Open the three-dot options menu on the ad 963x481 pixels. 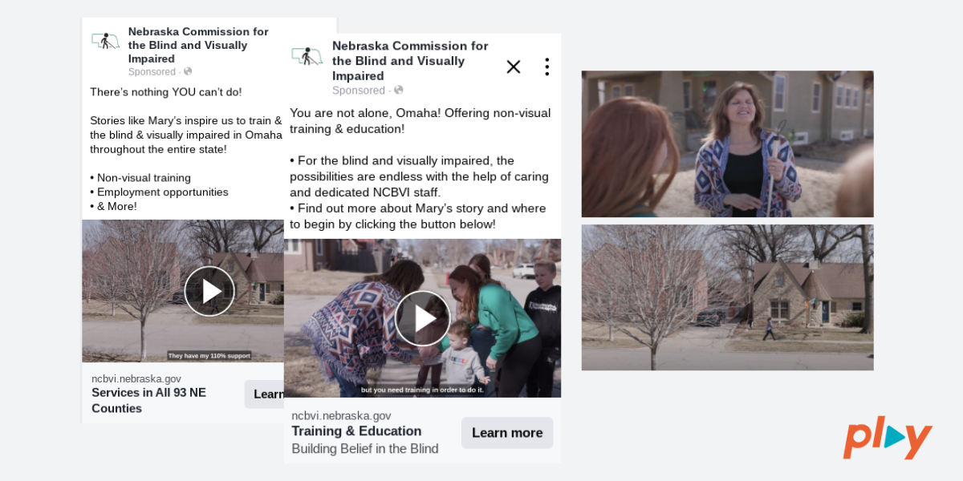[547, 67]
